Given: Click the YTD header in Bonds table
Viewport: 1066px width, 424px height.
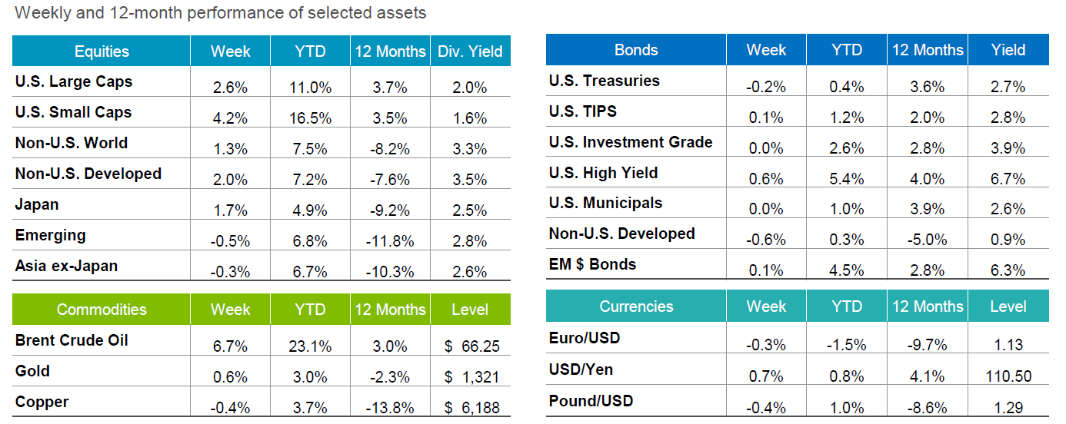Looking at the screenshot, I should (846, 50).
